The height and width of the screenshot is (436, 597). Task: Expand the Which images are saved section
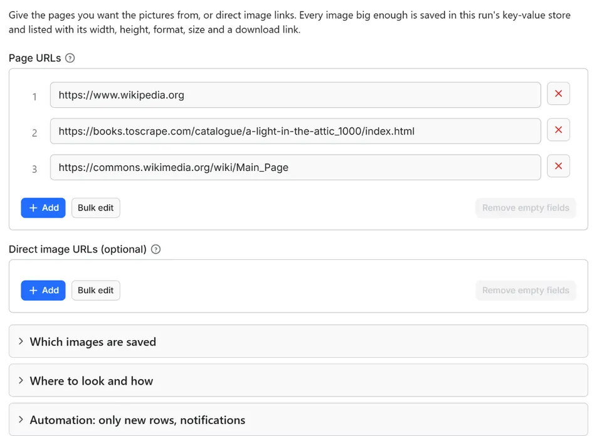point(298,341)
